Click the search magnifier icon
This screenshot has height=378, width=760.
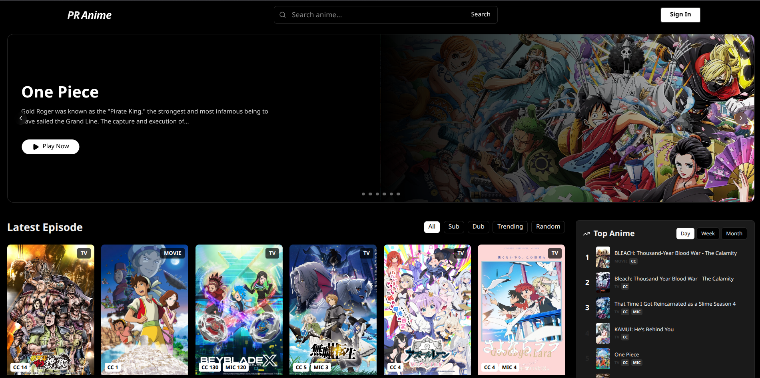pos(283,15)
